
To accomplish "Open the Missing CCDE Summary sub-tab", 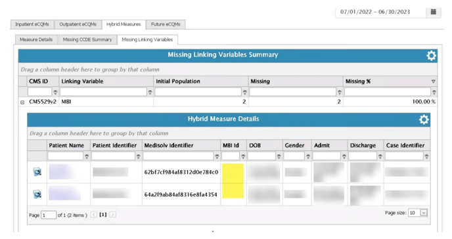I will click(87, 39).
